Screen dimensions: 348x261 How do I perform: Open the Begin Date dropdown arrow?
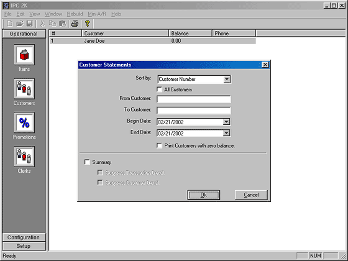(x=226, y=122)
